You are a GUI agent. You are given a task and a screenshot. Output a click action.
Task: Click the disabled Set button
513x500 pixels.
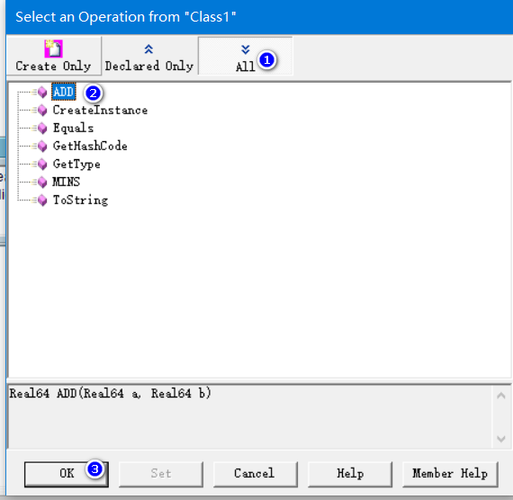[161, 474]
